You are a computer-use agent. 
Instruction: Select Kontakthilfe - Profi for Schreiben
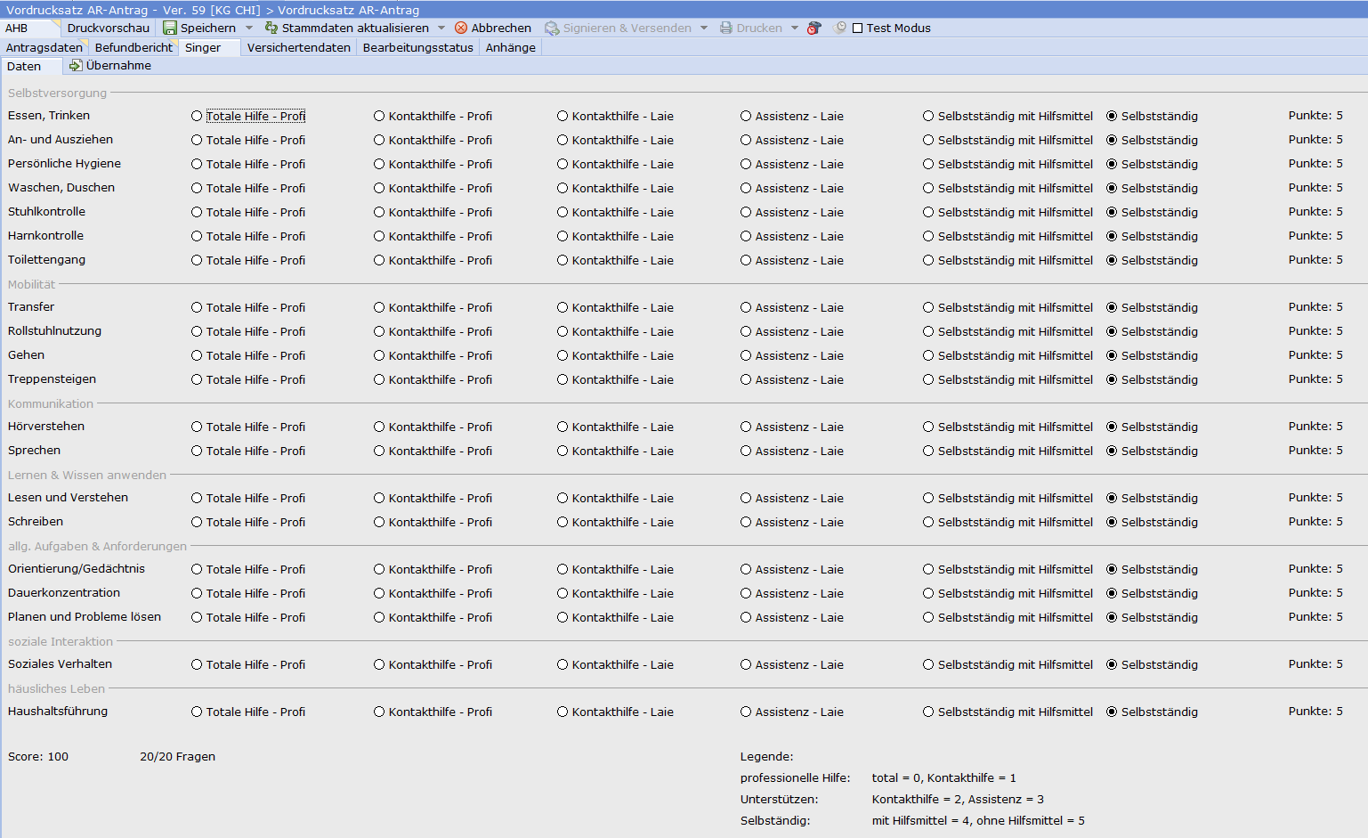pos(379,523)
